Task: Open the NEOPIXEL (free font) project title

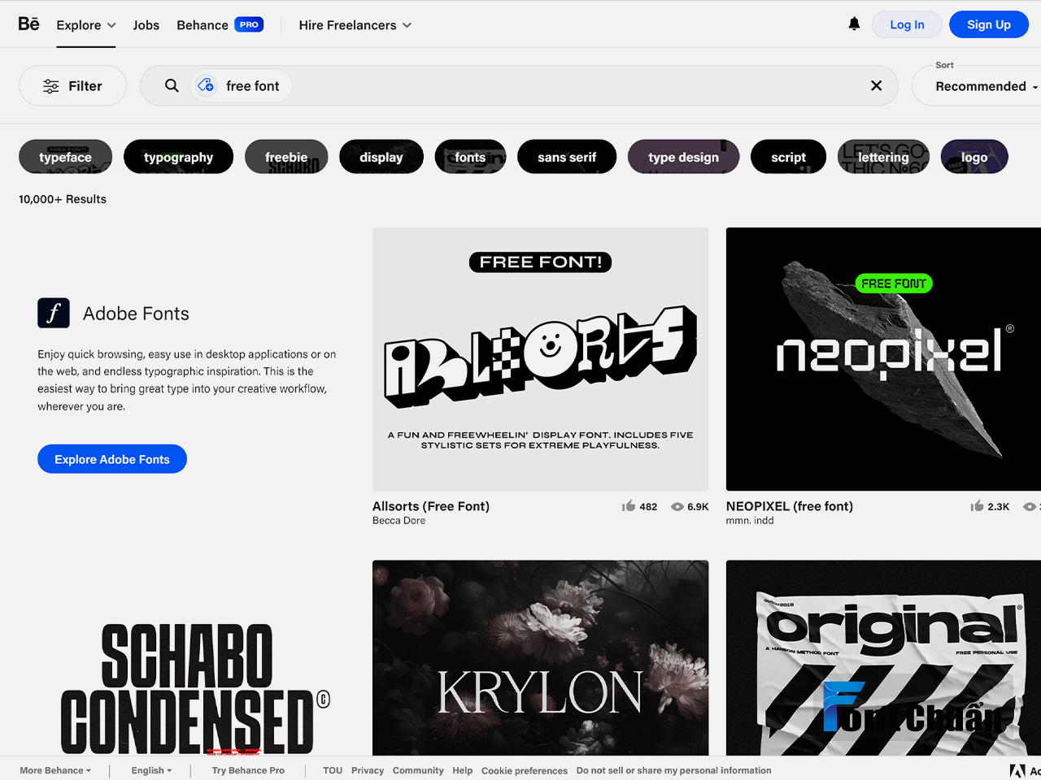Action: tap(790, 506)
